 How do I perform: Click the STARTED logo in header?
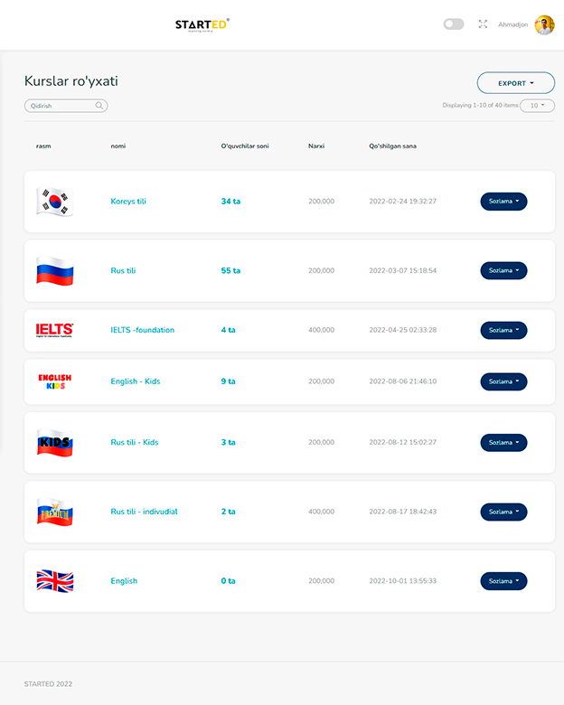tap(202, 24)
